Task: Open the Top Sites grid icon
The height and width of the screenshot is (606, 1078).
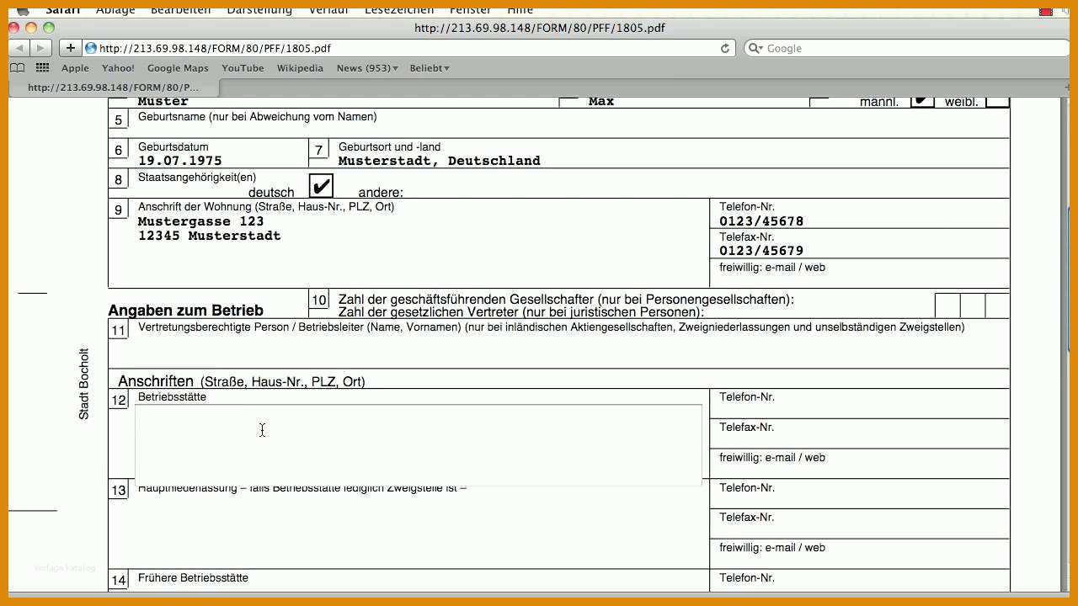Action: tap(42, 68)
